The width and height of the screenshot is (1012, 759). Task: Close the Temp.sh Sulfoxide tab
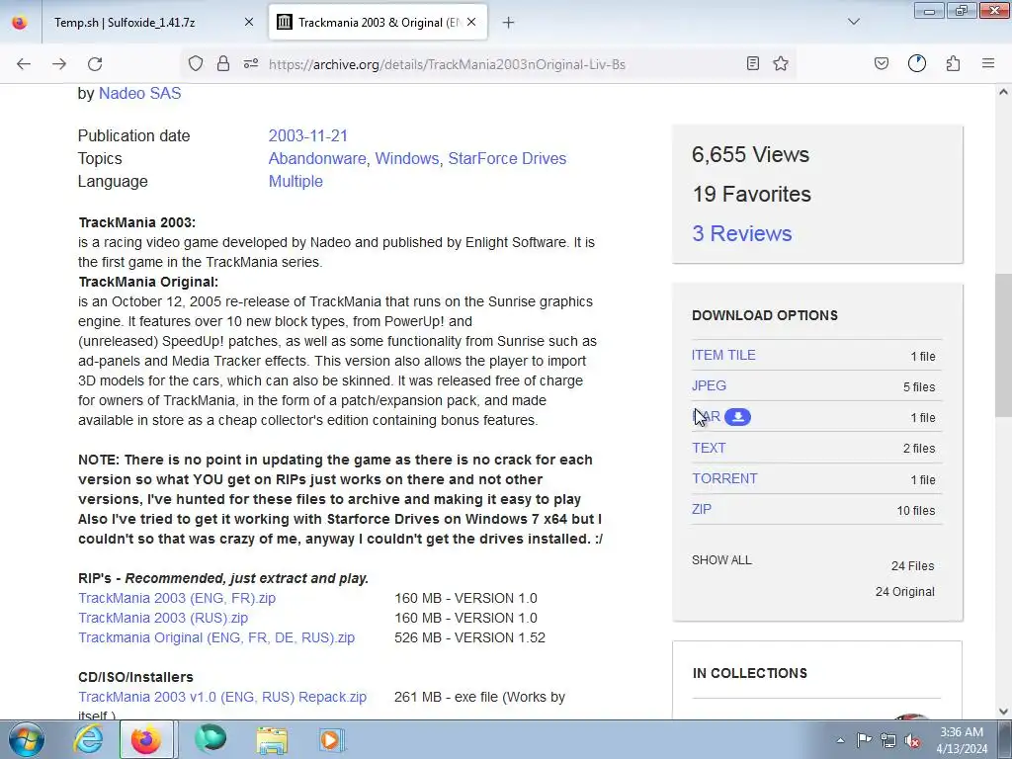pyautogui.click(x=249, y=23)
